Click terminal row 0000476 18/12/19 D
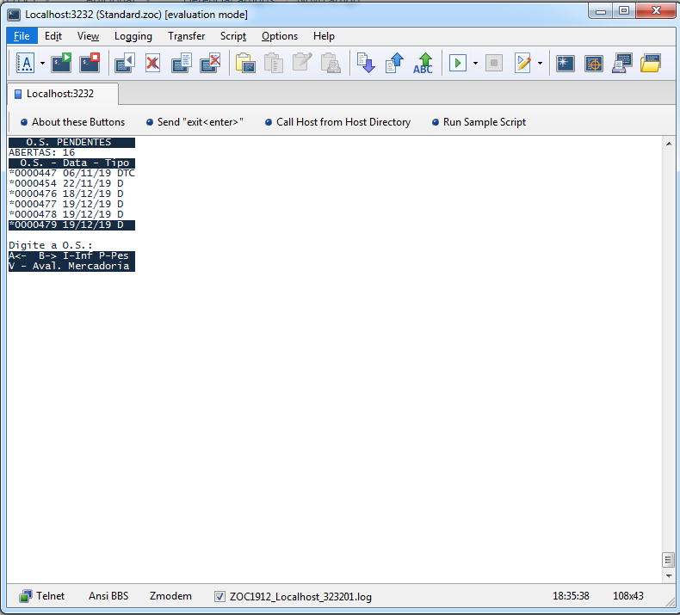This screenshot has height=615, width=680. pyautogui.click(x=66, y=194)
